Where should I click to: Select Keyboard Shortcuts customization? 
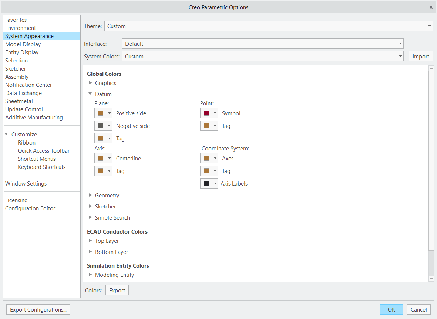click(41, 167)
